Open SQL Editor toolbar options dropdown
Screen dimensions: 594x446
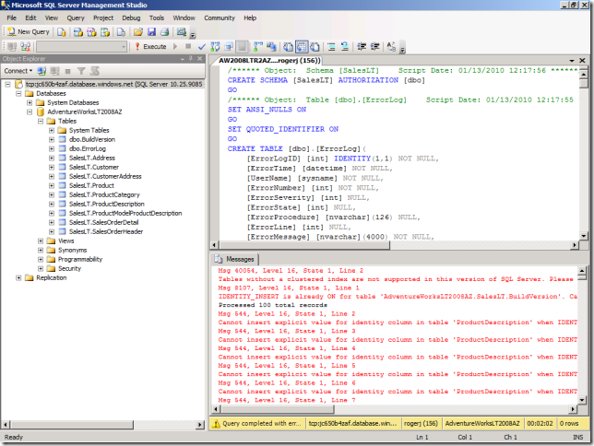click(x=402, y=48)
